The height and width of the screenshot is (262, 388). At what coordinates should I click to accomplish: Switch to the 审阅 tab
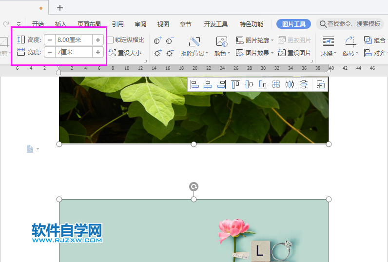click(140, 24)
